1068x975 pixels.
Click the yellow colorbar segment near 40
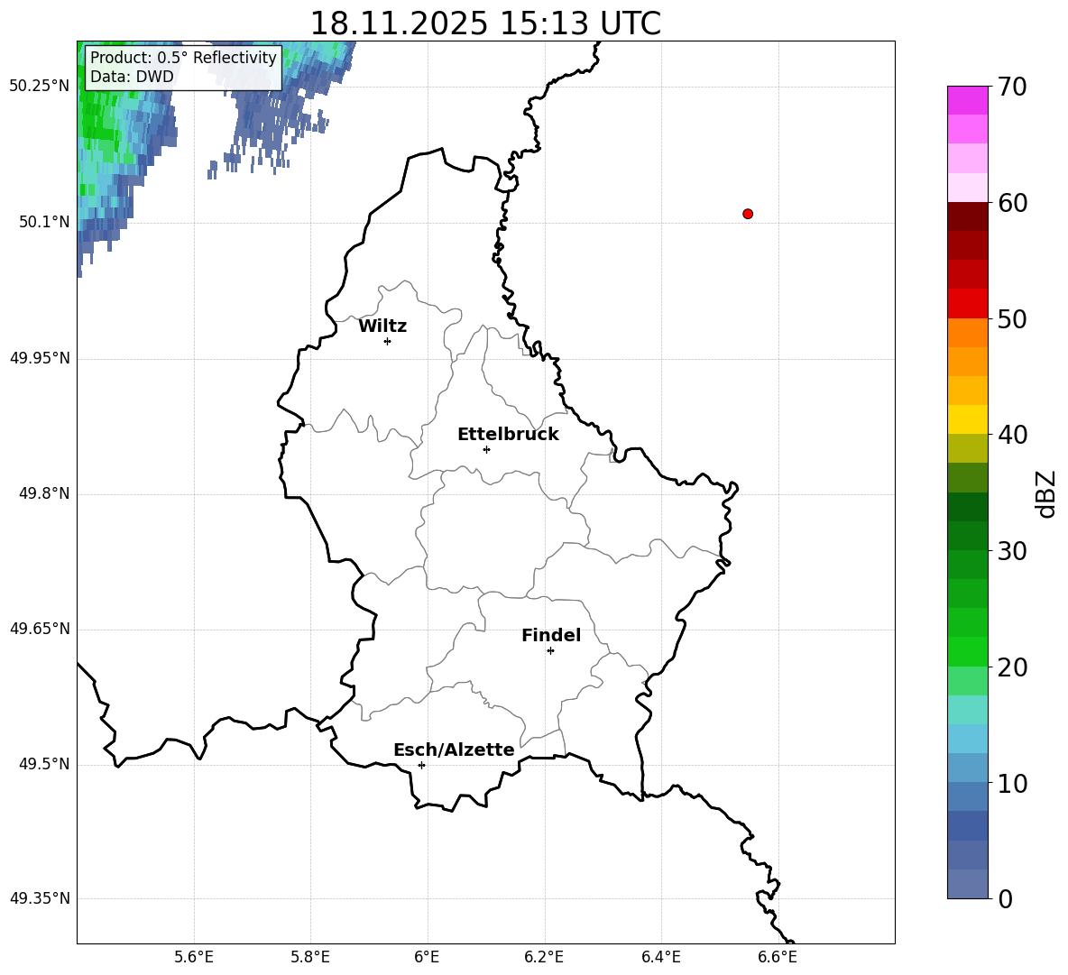tap(967, 419)
